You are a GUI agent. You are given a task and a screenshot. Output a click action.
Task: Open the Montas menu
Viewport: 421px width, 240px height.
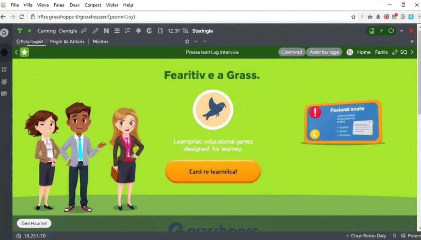[x=100, y=41]
